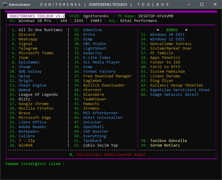The image size is (222, 180).
Task: Select 'Kapatılan Servisleri Yönet' entry
Action: [x=180, y=90]
